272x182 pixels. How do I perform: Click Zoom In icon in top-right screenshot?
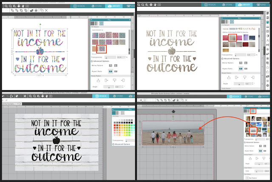coord(139,5)
